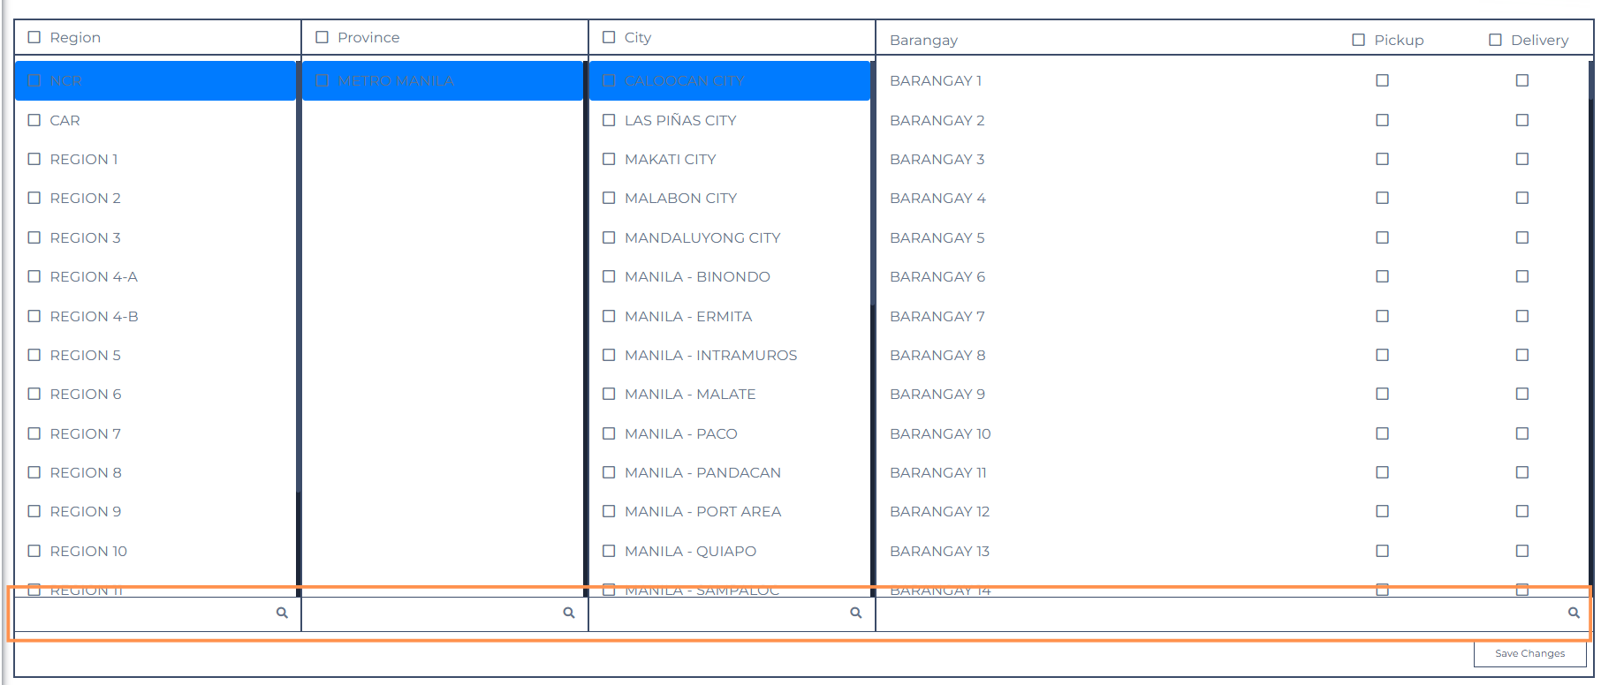Enable Delivery for BARANGAY 2
Viewport: 1601px width, 685px height.
click(1521, 120)
